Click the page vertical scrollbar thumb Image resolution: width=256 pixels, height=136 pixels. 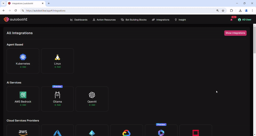(x=254, y=39)
